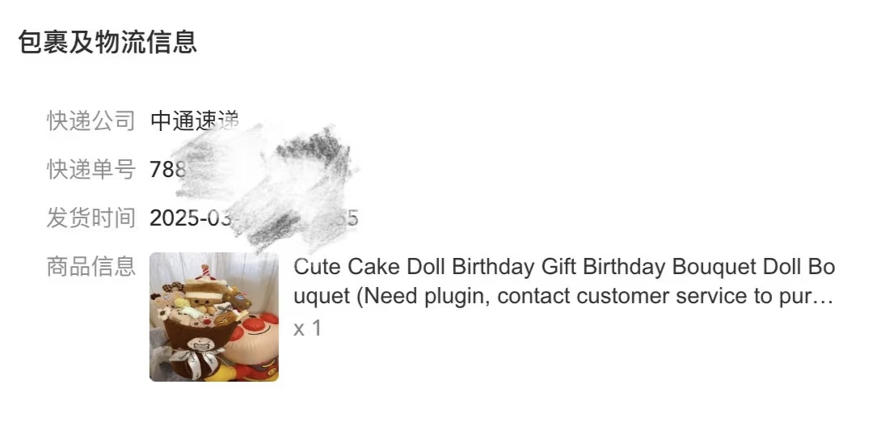Click the words 'Birthday Gift' in the title
The height and width of the screenshot is (448, 873).
[x=505, y=267]
